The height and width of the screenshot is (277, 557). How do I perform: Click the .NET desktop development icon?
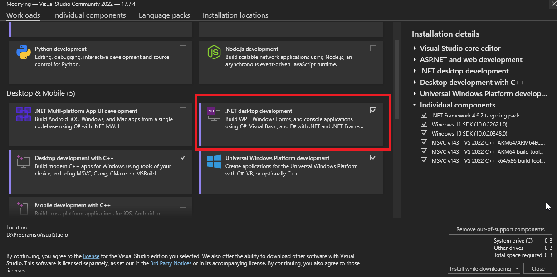tap(214, 114)
